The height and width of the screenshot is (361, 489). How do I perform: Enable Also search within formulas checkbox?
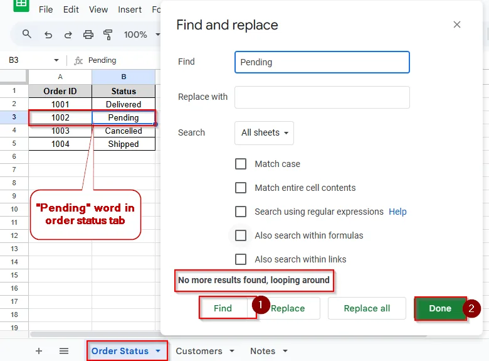241,235
